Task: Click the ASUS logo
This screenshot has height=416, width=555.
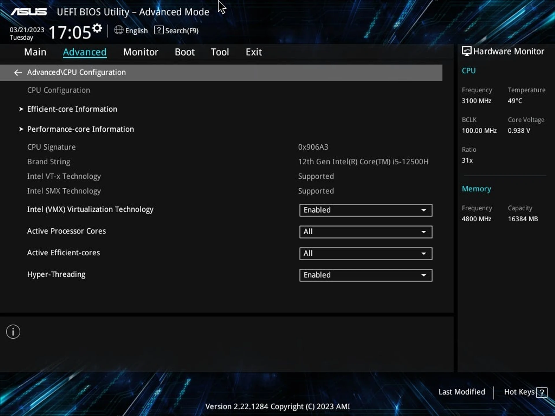Action: point(29,12)
